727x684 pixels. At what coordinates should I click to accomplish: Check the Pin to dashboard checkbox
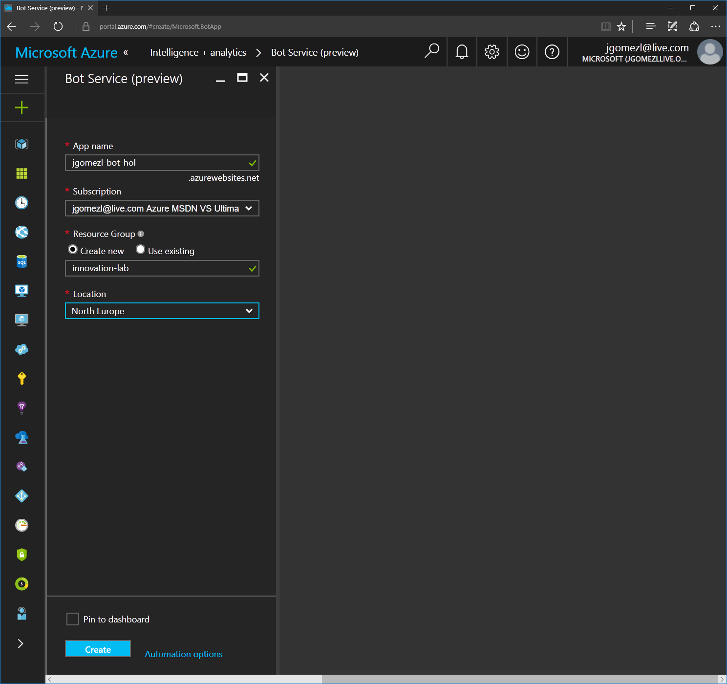tap(73, 619)
